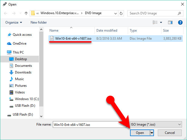Click the Cancel button
This screenshot has width=187, height=140.
170,133
